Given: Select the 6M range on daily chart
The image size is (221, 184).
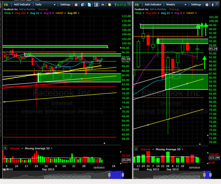Looking at the screenshot, I should (61, 177).
